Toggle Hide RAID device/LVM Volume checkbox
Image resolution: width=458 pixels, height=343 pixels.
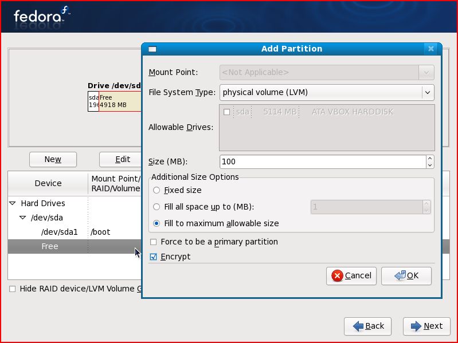pyautogui.click(x=13, y=289)
